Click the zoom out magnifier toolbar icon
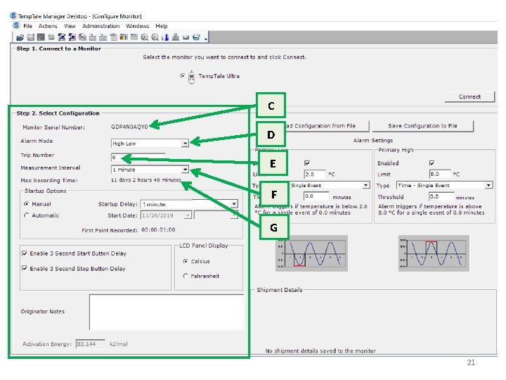 tap(155, 37)
